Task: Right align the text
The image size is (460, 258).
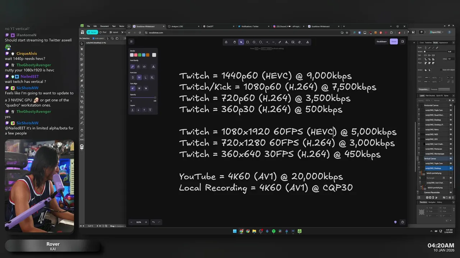Action: (x=146, y=88)
